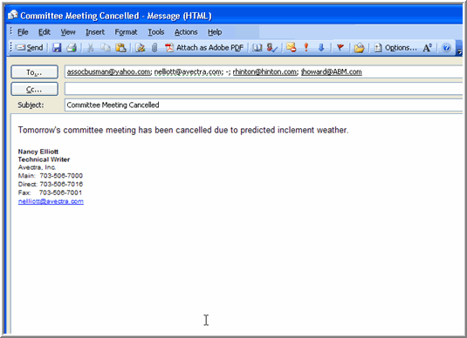The image size is (467, 338).
Task: Click the Subject field containing Committee Meeting Cancelled
Action: pos(264,105)
